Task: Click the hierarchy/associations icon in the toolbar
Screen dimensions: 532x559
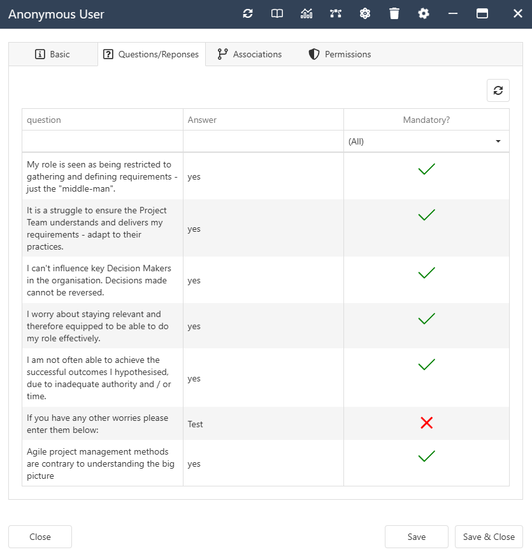Action: pos(336,13)
